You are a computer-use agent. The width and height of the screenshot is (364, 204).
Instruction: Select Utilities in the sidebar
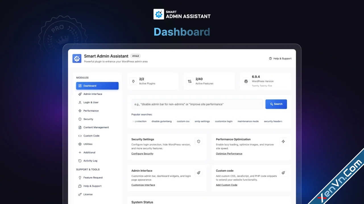point(97,144)
